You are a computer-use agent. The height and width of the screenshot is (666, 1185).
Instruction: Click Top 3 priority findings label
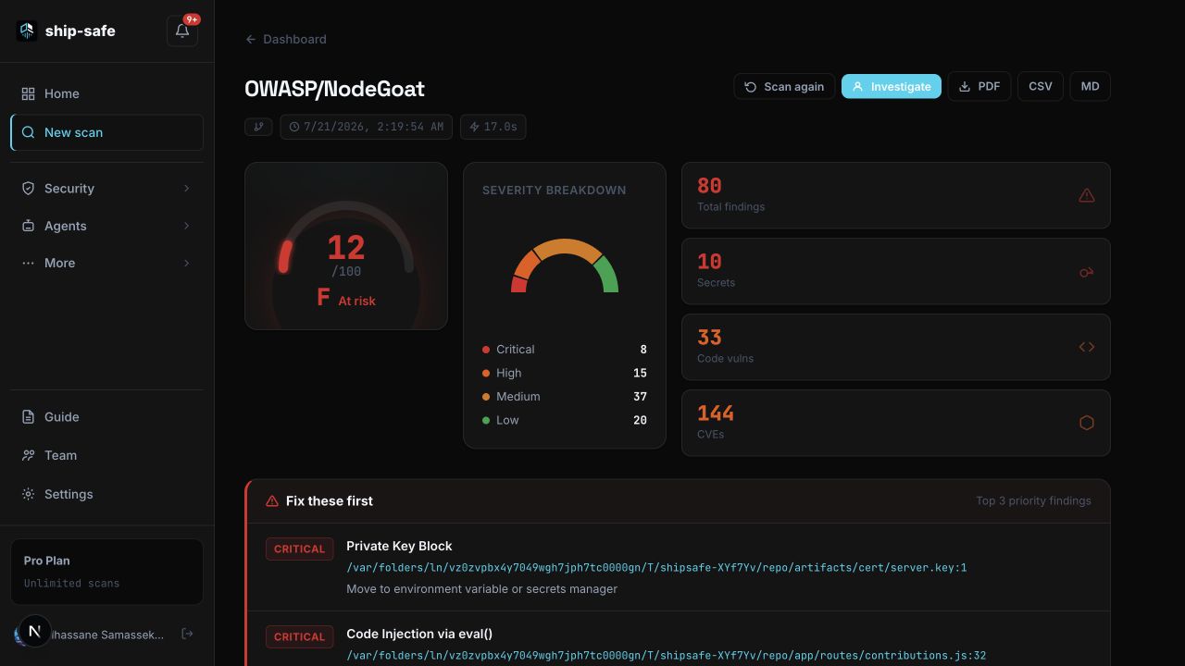[1033, 500]
